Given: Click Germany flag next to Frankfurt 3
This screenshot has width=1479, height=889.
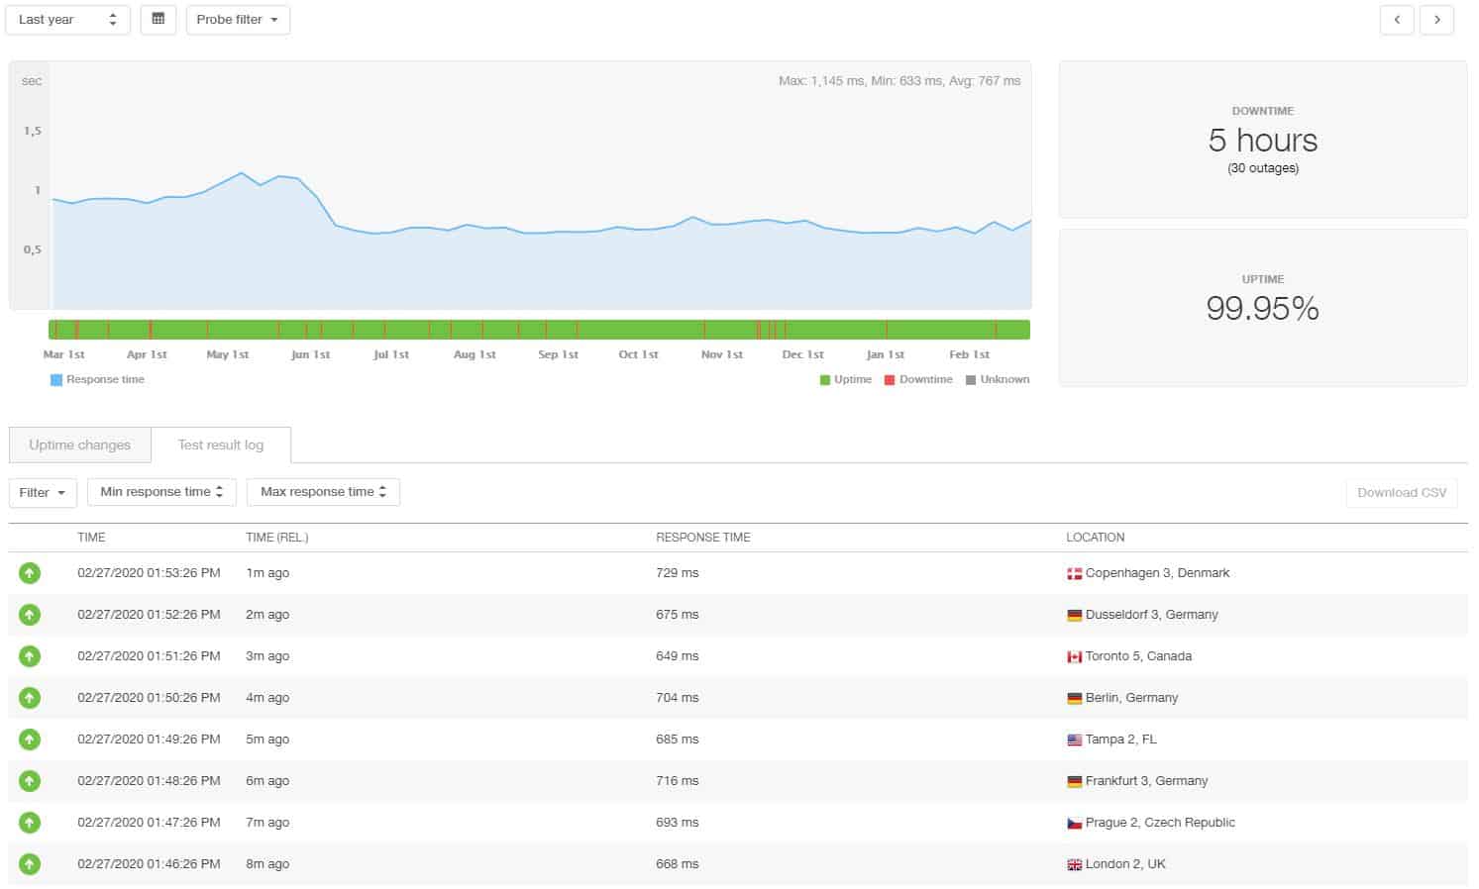Looking at the screenshot, I should pyautogui.click(x=1074, y=782).
